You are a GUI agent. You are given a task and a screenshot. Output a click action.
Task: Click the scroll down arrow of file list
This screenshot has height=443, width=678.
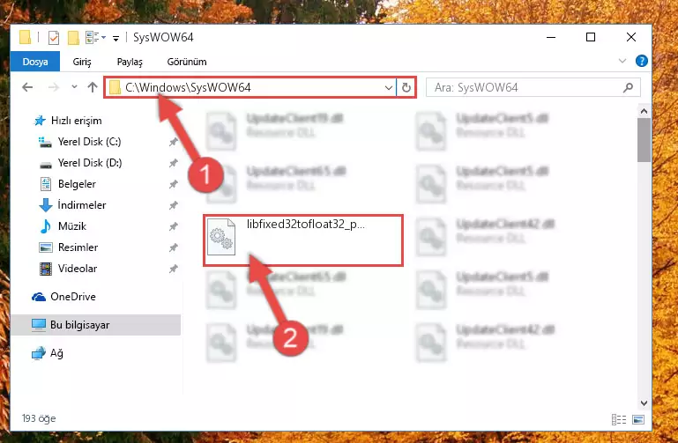click(x=644, y=403)
